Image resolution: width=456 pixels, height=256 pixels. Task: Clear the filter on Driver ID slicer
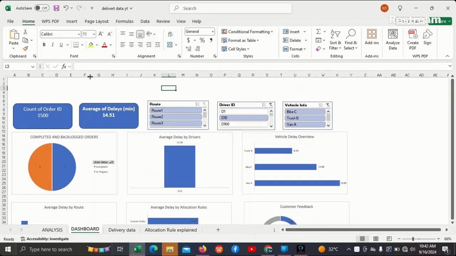click(271, 105)
